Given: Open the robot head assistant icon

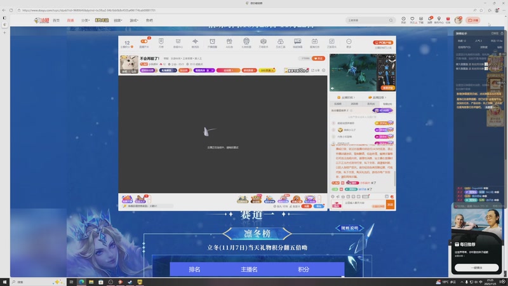Looking at the screenshot, I should (246, 41).
